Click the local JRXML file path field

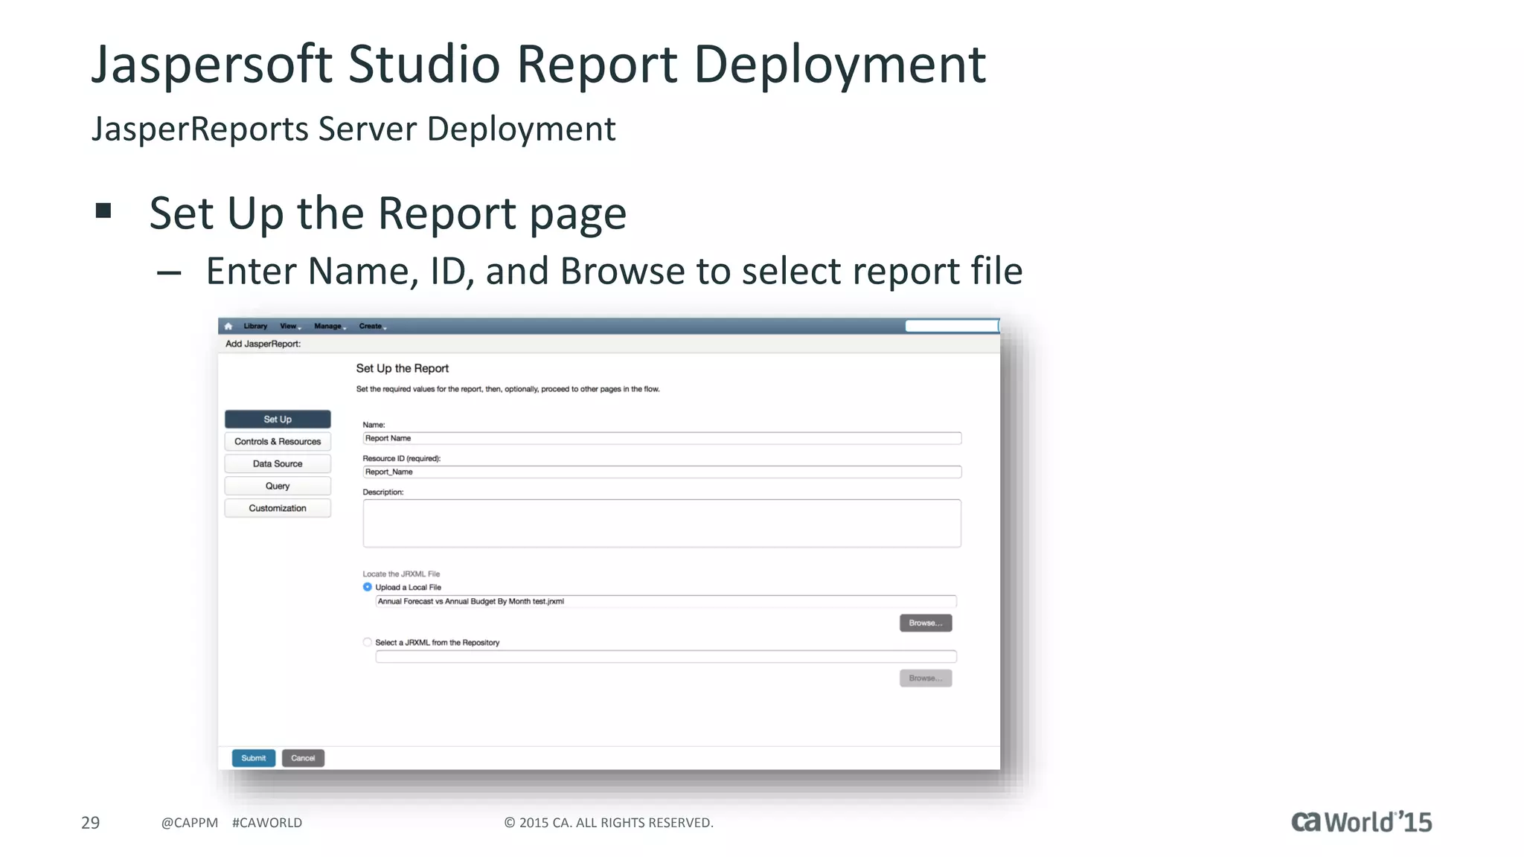(x=666, y=601)
